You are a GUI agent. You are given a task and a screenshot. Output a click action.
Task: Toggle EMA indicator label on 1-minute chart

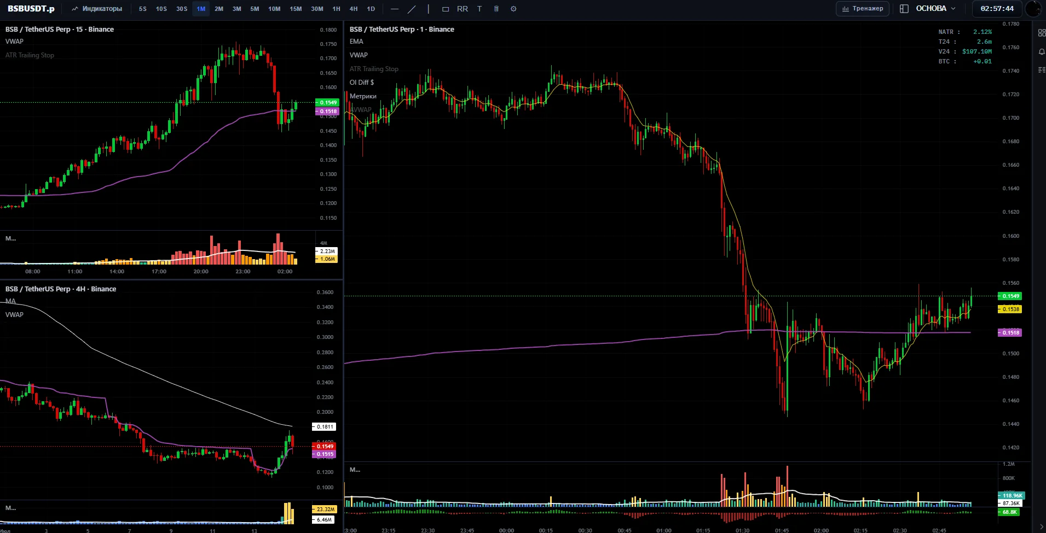point(356,42)
